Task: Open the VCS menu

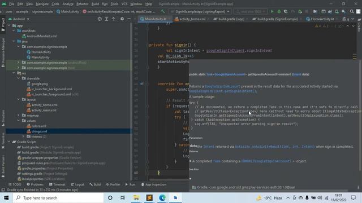Action: pos(124,4)
